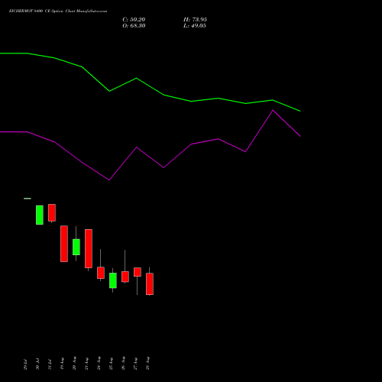Select the '21 Aug' date label
This screenshot has height=382, width=382.
(x=86, y=364)
